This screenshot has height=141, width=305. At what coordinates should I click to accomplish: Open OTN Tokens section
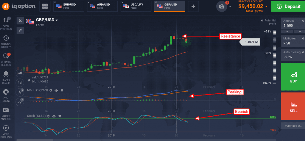[6, 95]
